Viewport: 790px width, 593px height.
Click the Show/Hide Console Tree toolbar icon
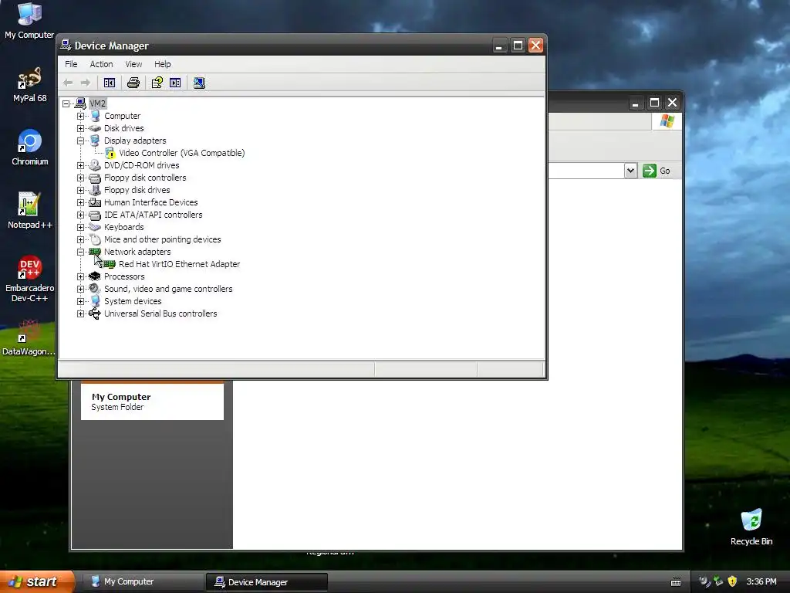tap(110, 83)
